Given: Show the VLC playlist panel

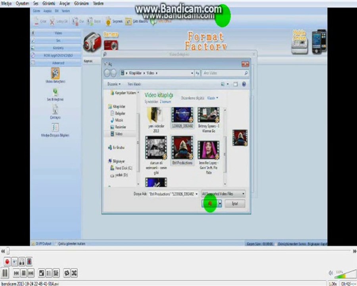Looking at the screenshot, I should (x=49, y=273).
